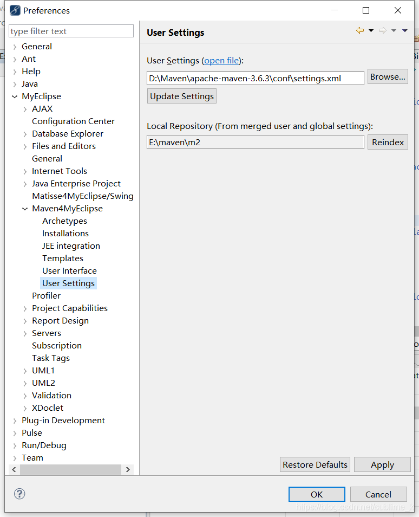
Task: Expand the Internet Tools node
Action: [25, 171]
